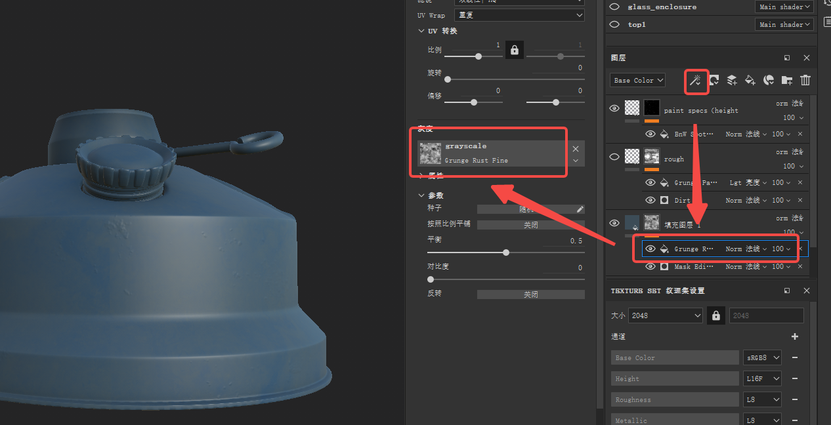This screenshot has width=831, height=425.
Task: Open the texture size 2048 dropdown
Action: pyautogui.click(x=665, y=315)
